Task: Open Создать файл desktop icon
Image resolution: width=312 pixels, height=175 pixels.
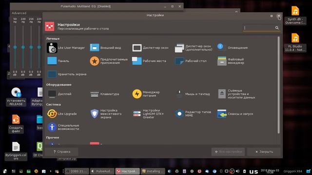Action: (x=16, y=124)
